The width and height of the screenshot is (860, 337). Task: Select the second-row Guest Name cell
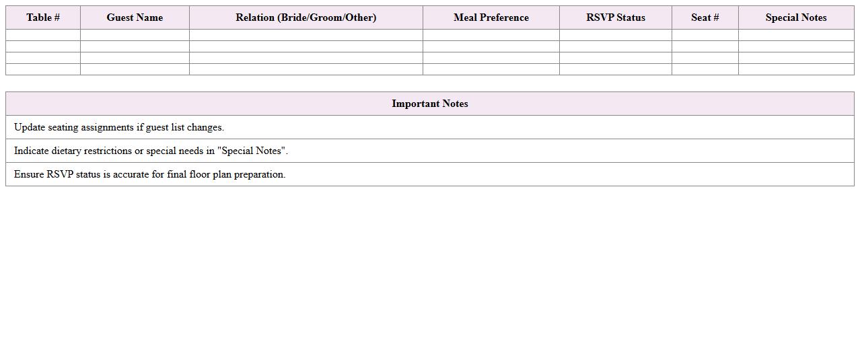135,46
